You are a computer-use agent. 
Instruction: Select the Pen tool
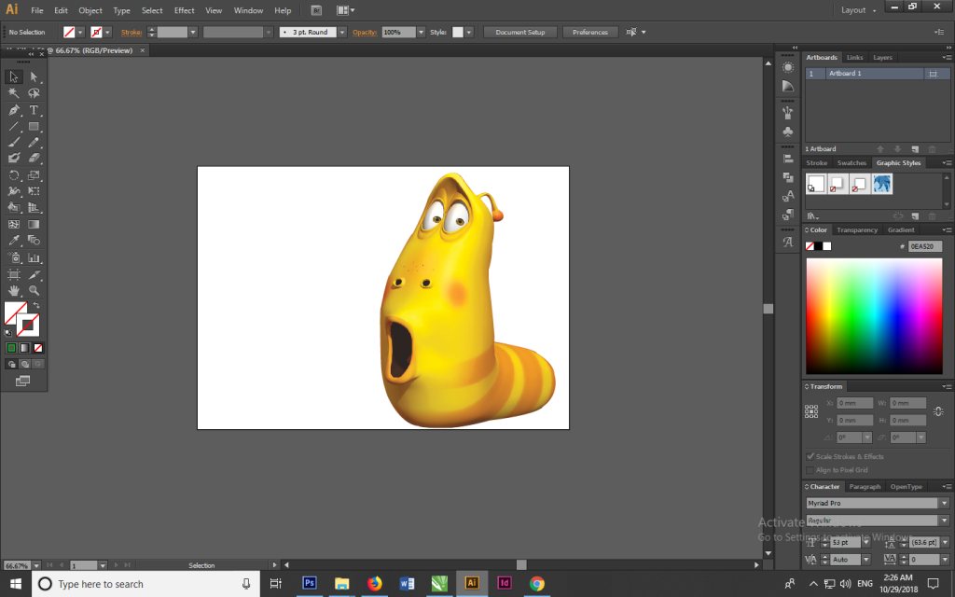pyautogui.click(x=14, y=110)
